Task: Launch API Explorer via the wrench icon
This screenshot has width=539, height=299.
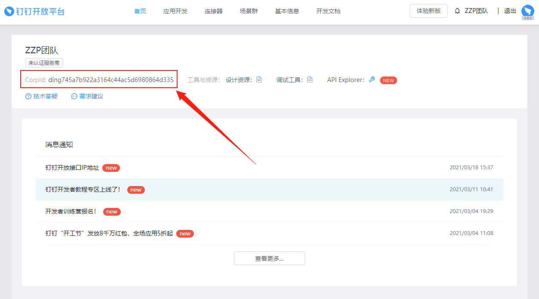Action: point(371,79)
